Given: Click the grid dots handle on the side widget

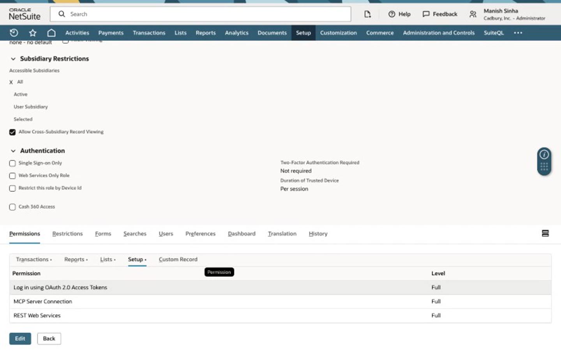Looking at the screenshot, I should [x=544, y=167].
